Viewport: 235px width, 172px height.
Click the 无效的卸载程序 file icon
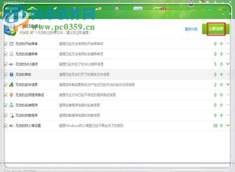coord(11,115)
